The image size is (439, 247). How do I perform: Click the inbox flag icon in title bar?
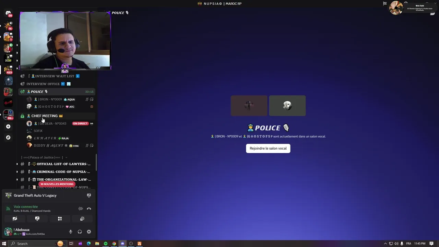pos(385,4)
